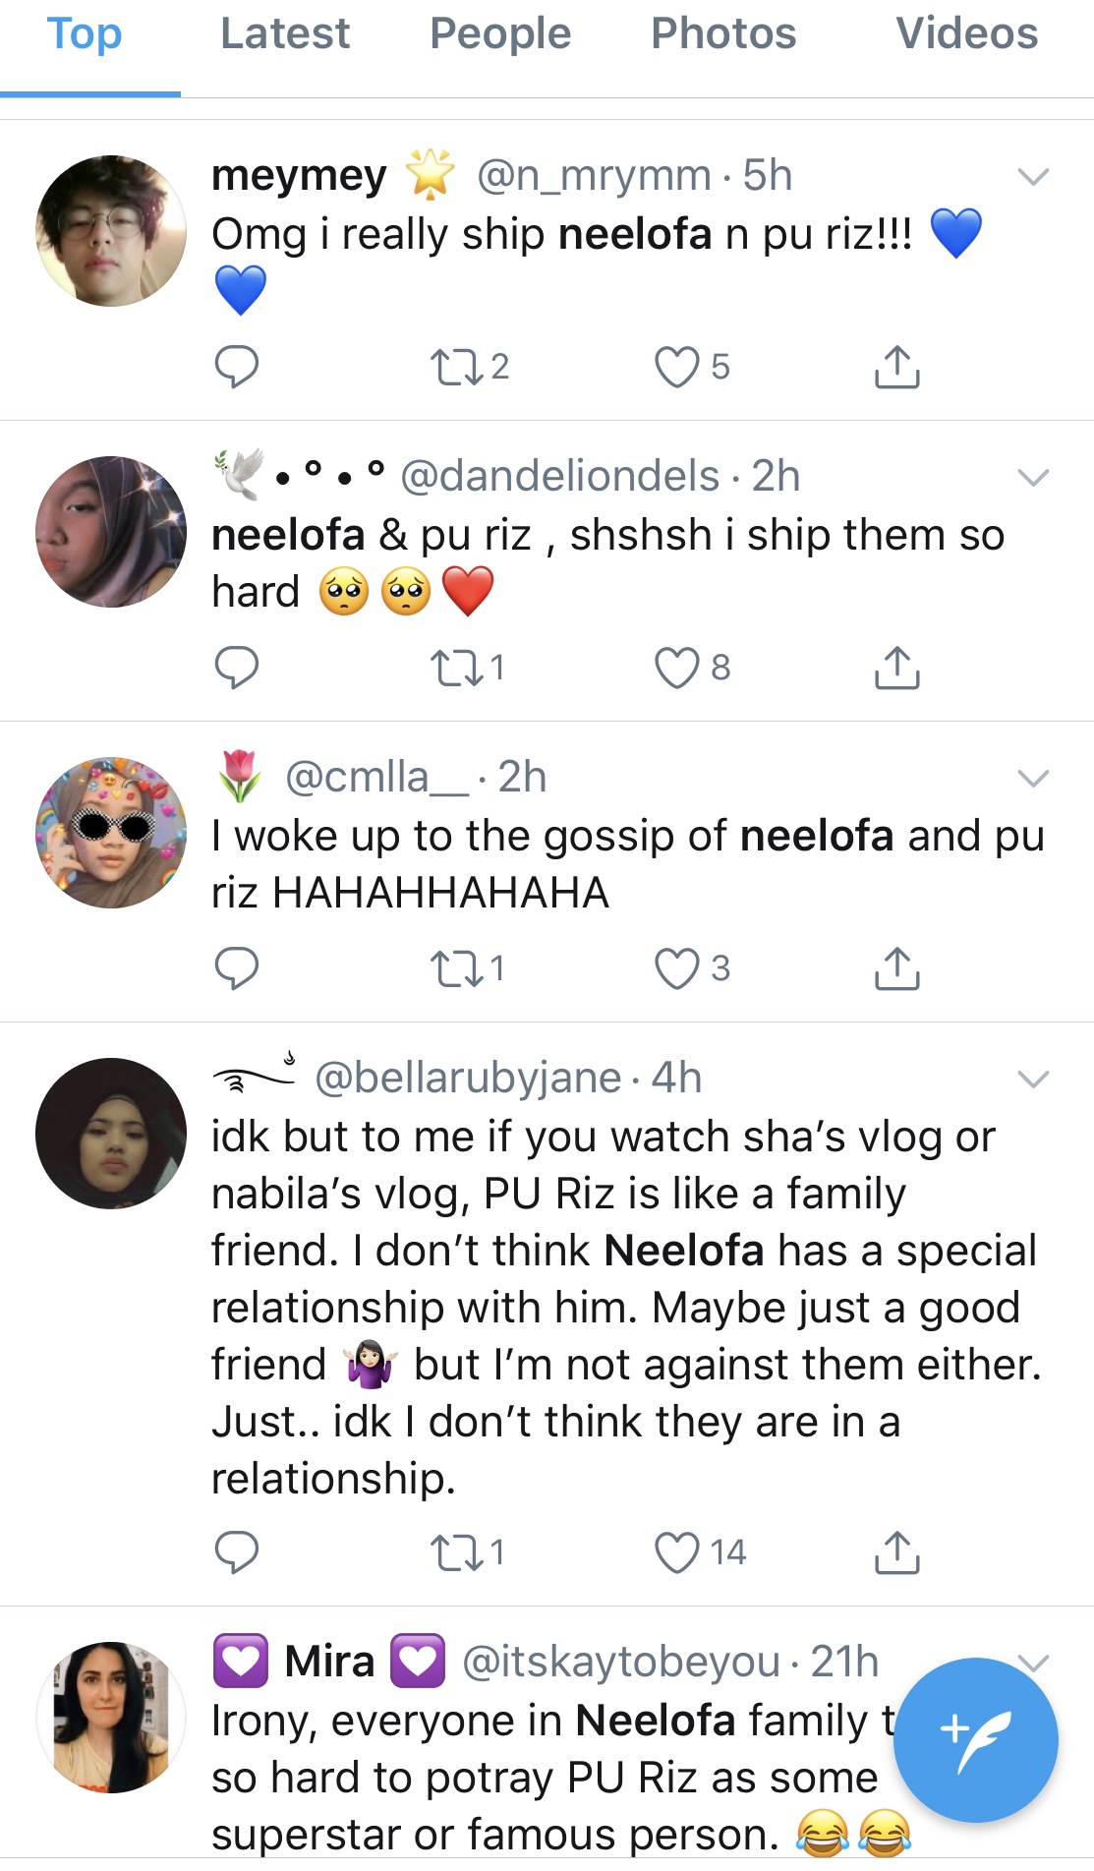Like the @bellarubyjane tweet with 14 likes
Image resolution: width=1094 pixels, height=1871 pixels.
point(677,1552)
